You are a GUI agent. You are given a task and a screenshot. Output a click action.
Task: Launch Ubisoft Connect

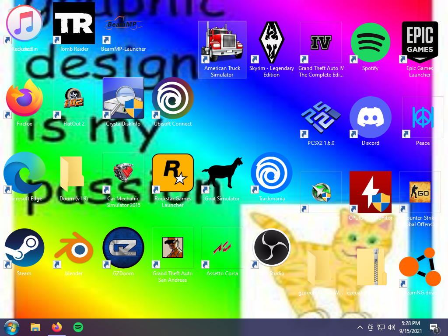172,98
